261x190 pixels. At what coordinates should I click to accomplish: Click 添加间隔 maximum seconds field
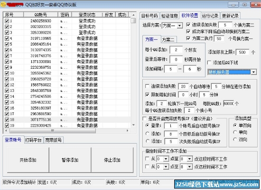coord(190,69)
